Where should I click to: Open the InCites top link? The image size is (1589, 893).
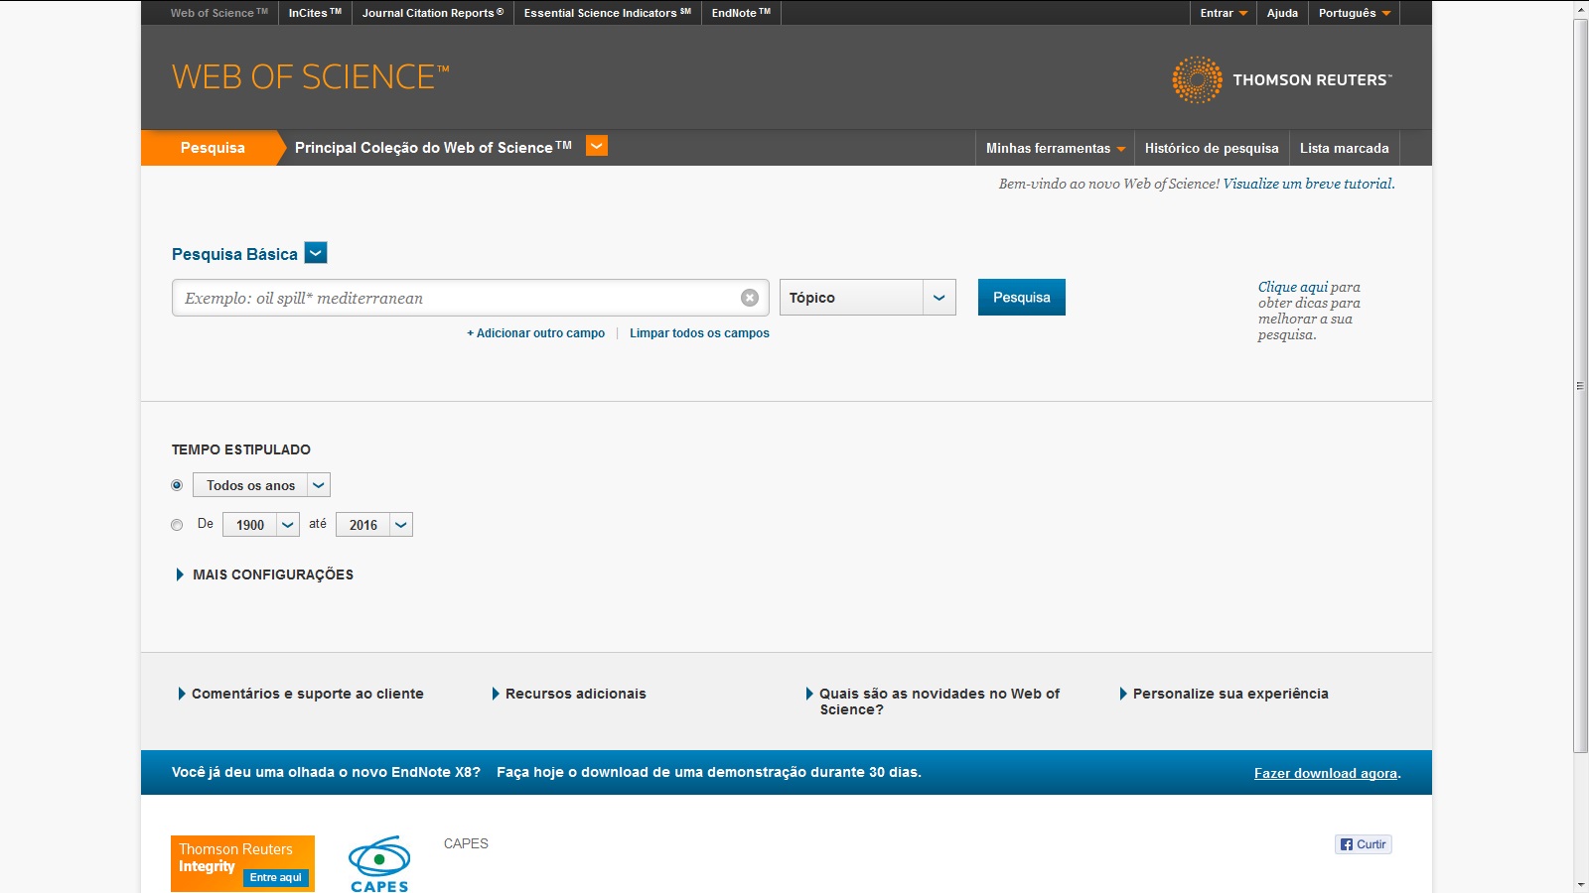(315, 13)
